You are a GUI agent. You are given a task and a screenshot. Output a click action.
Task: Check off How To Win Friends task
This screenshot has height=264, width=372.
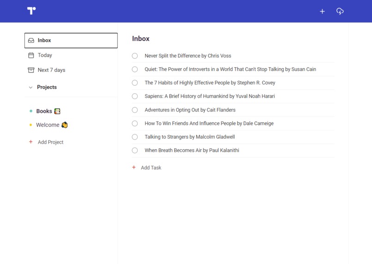(x=135, y=123)
